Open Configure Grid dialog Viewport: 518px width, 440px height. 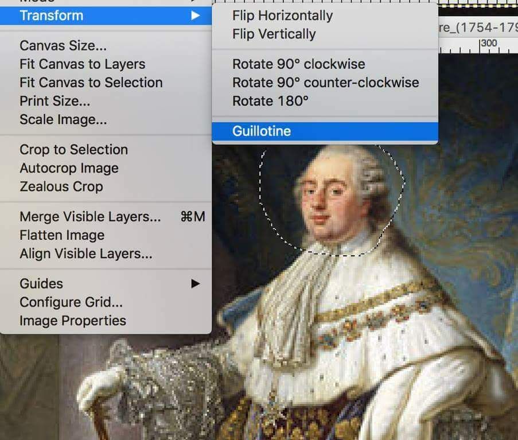(x=106, y=302)
